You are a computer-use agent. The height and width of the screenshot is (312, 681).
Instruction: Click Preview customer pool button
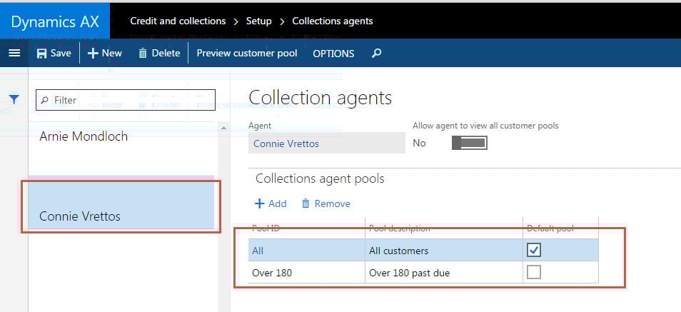(x=246, y=54)
